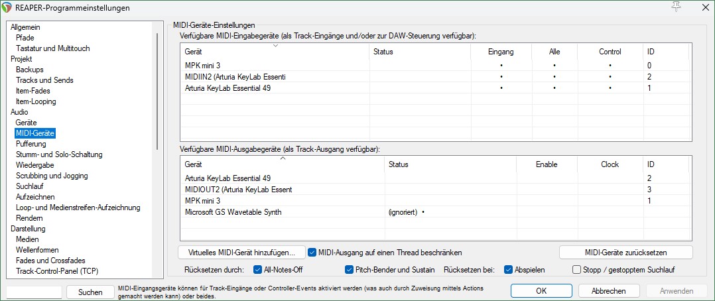Select MPK mini 3 in input devices list
Viewport: 715px width, 301px height.
[202, 66]
